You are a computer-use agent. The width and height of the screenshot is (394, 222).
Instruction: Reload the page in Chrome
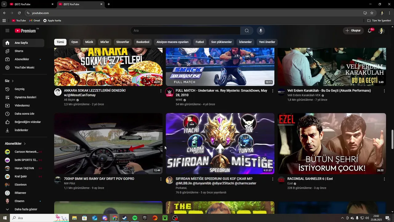pos(19,13)
